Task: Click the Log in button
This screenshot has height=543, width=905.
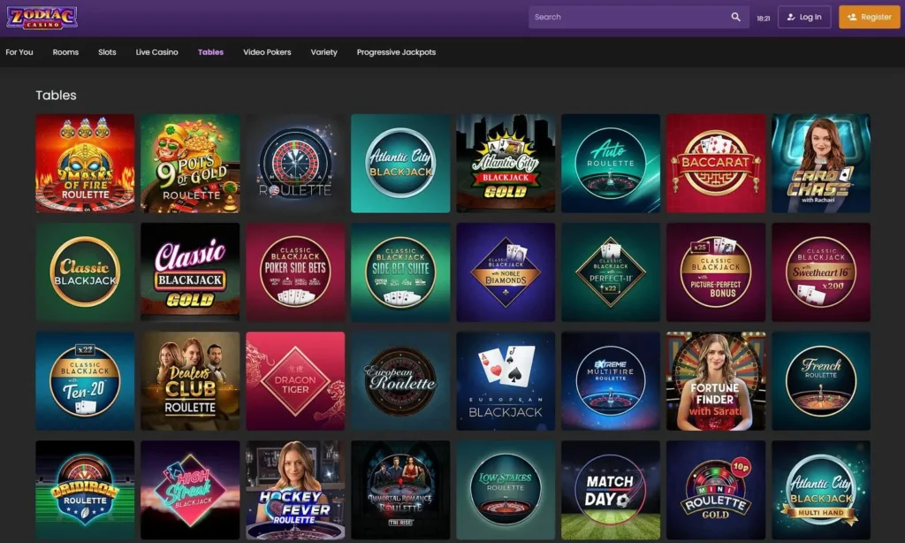Action: tap(804, 18)
